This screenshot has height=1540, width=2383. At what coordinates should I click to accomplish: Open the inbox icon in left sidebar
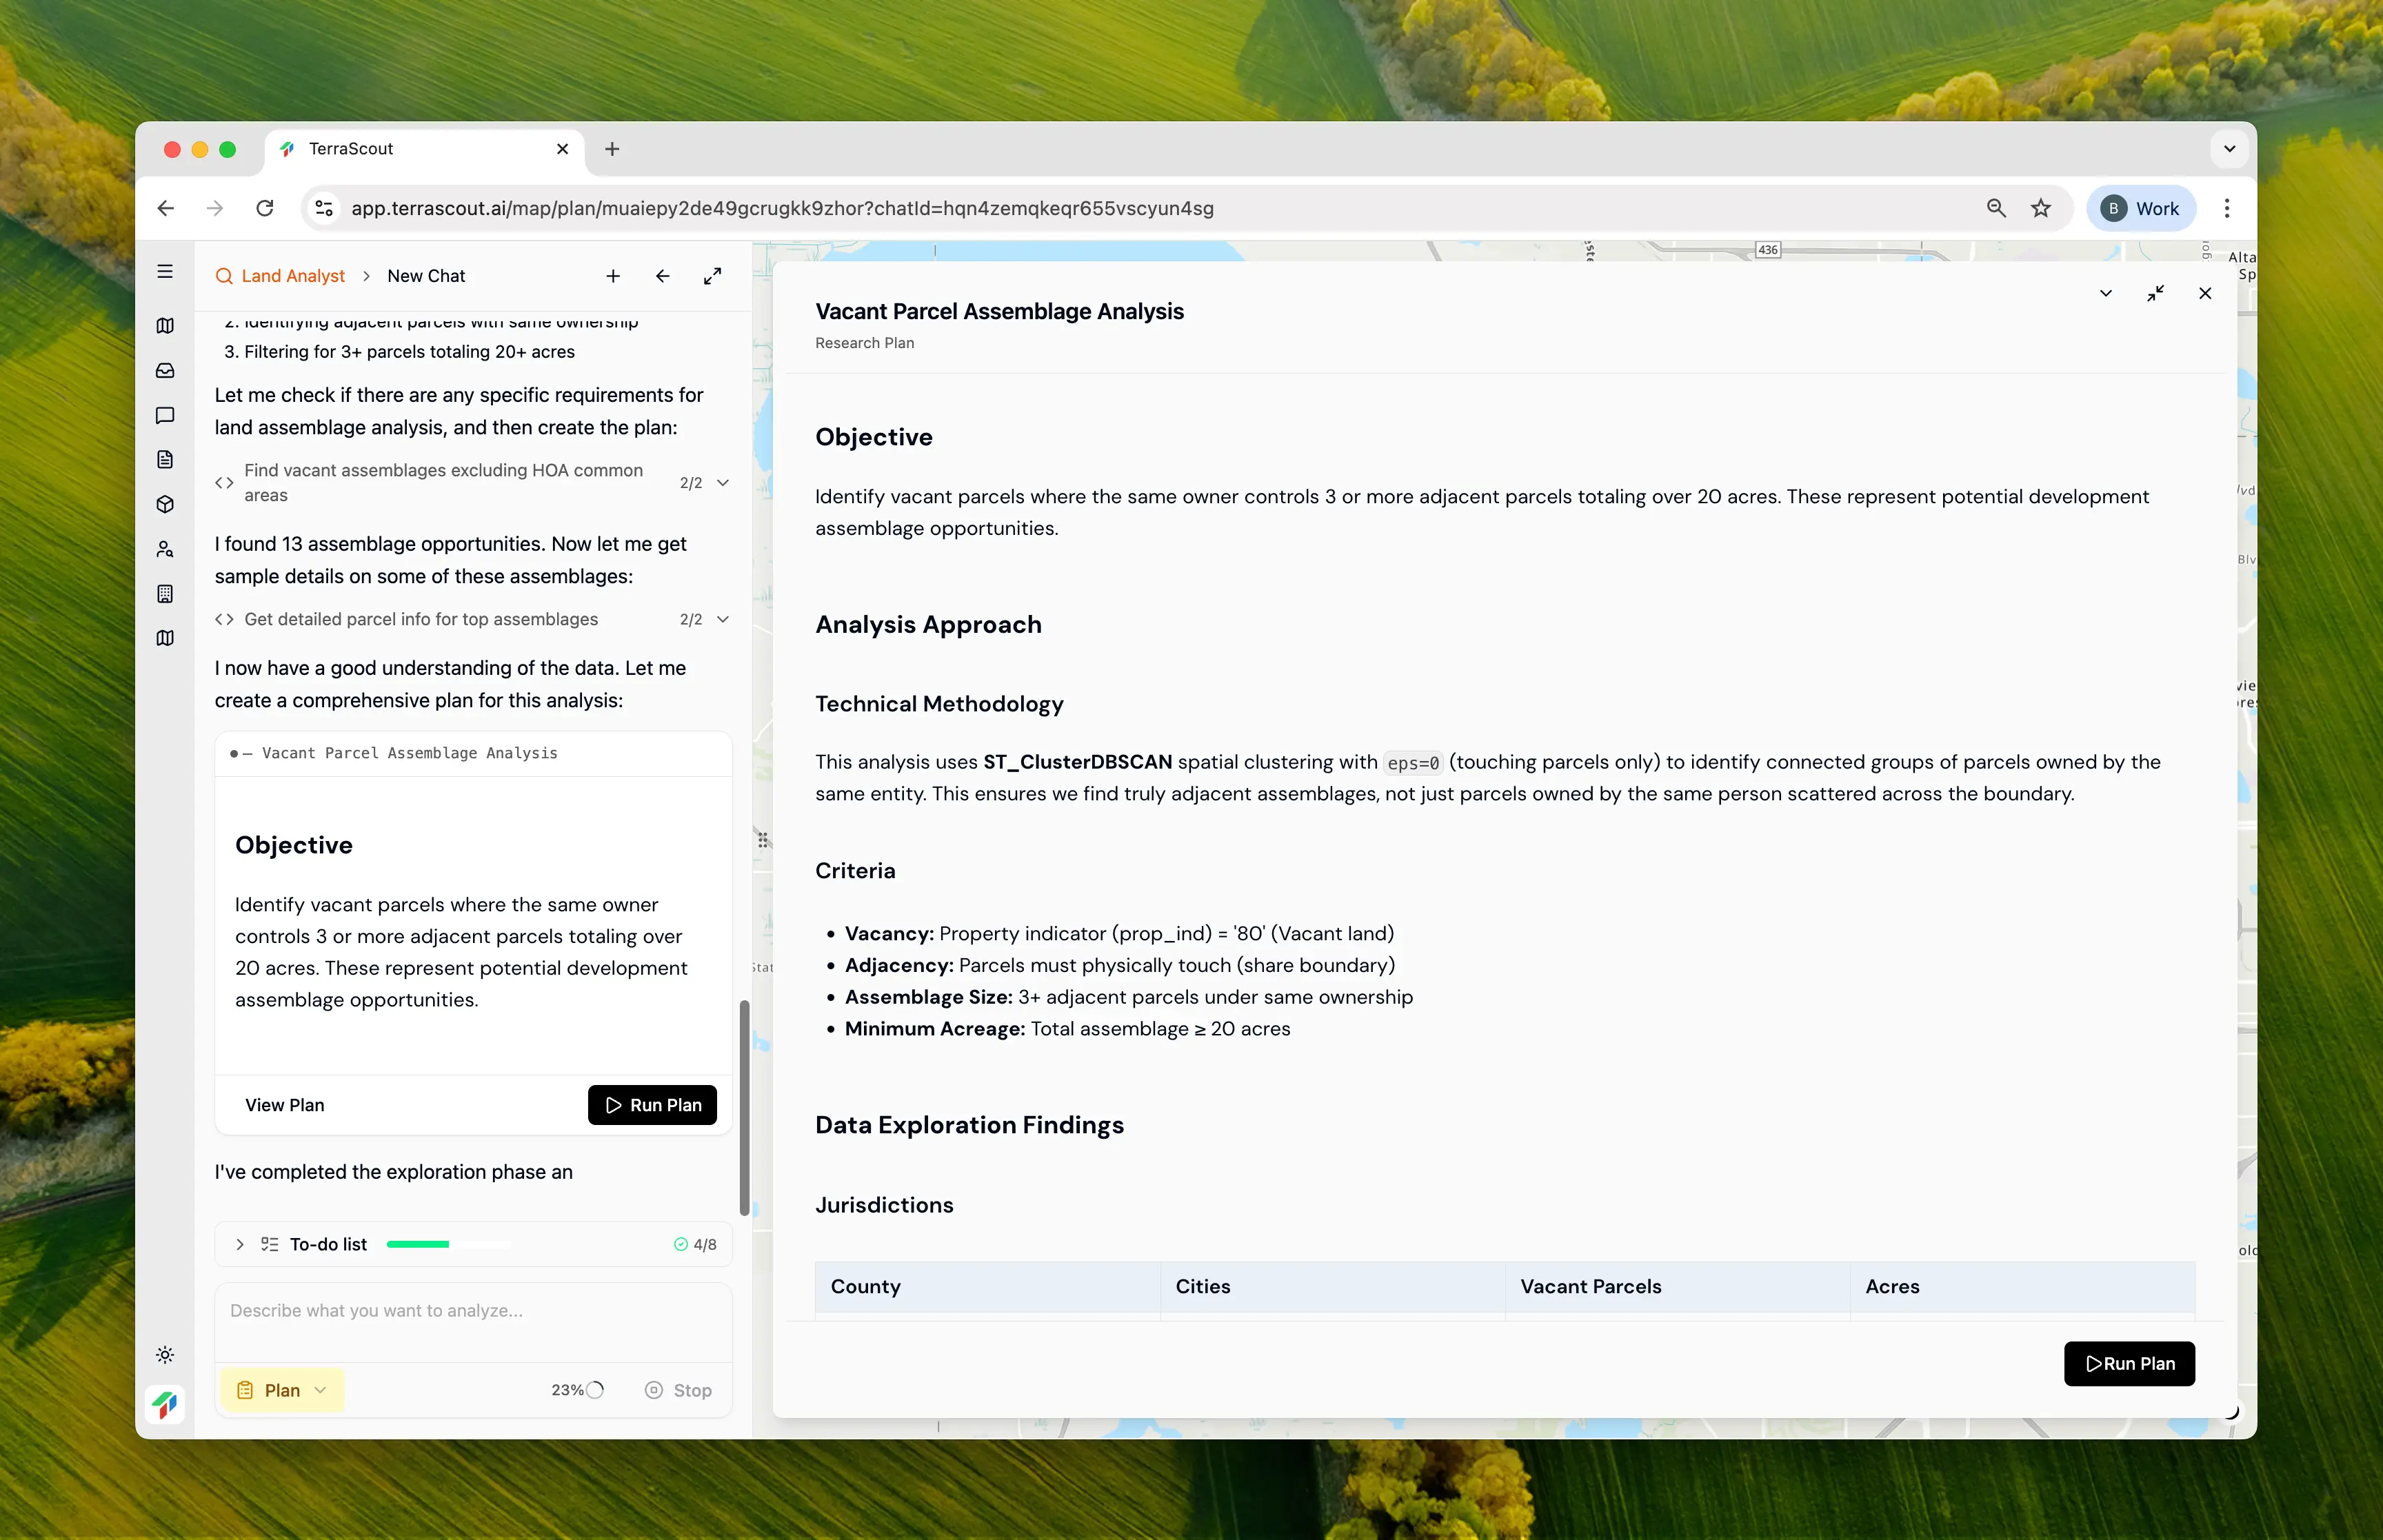165,370
